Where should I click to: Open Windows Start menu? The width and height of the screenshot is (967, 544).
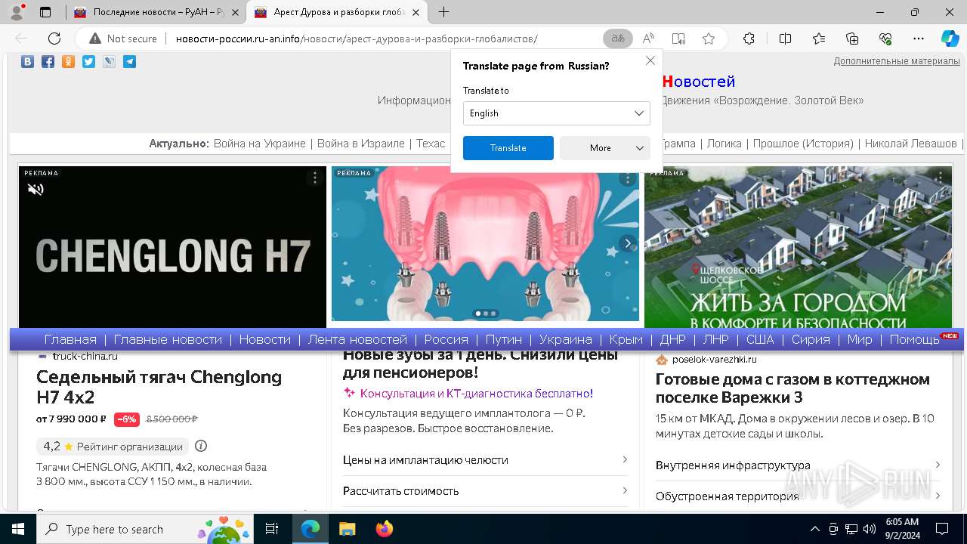point(18,529)
